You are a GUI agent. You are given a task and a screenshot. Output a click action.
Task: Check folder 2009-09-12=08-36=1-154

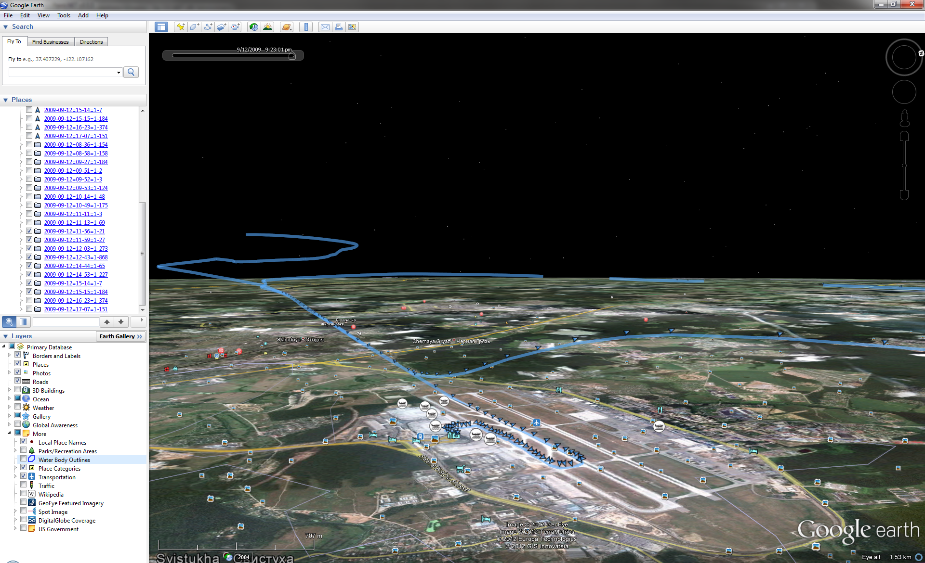[29, 144]
